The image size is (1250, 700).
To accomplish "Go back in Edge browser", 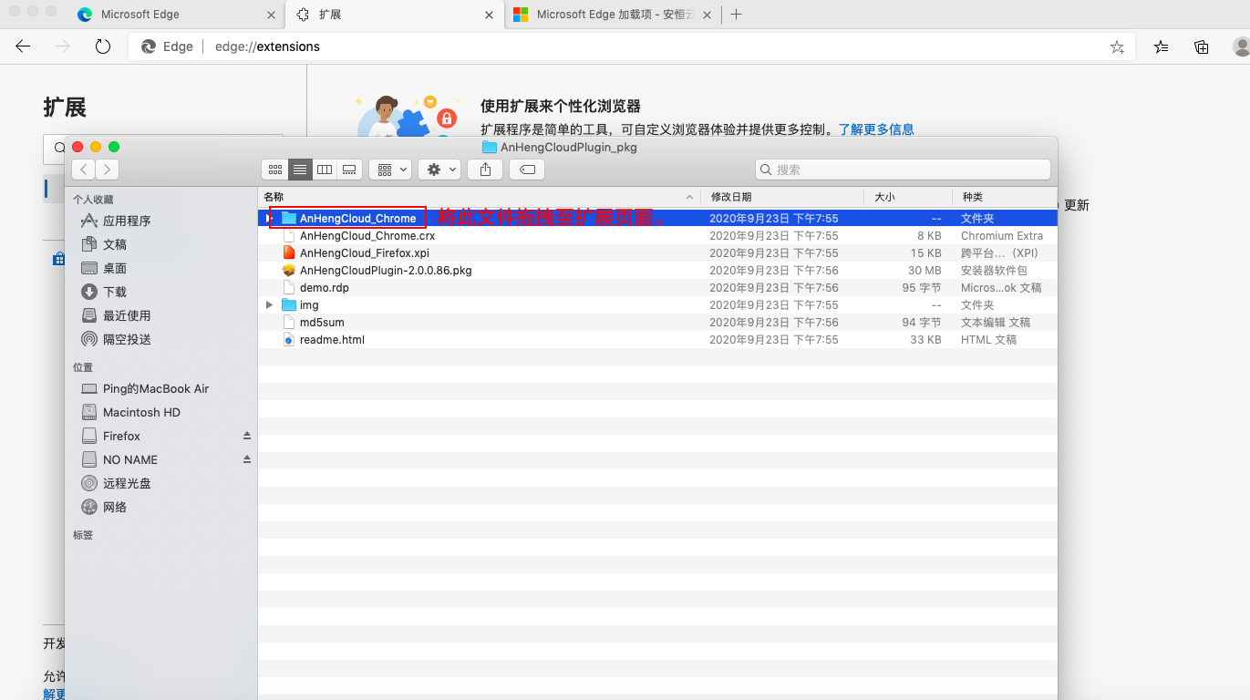I will [x=23, y=46].
